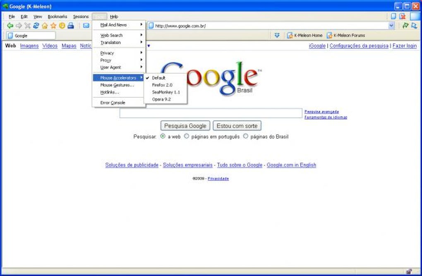Open K-Meleon Home bookmark
422x276 pixels.
tap(305, 35)
